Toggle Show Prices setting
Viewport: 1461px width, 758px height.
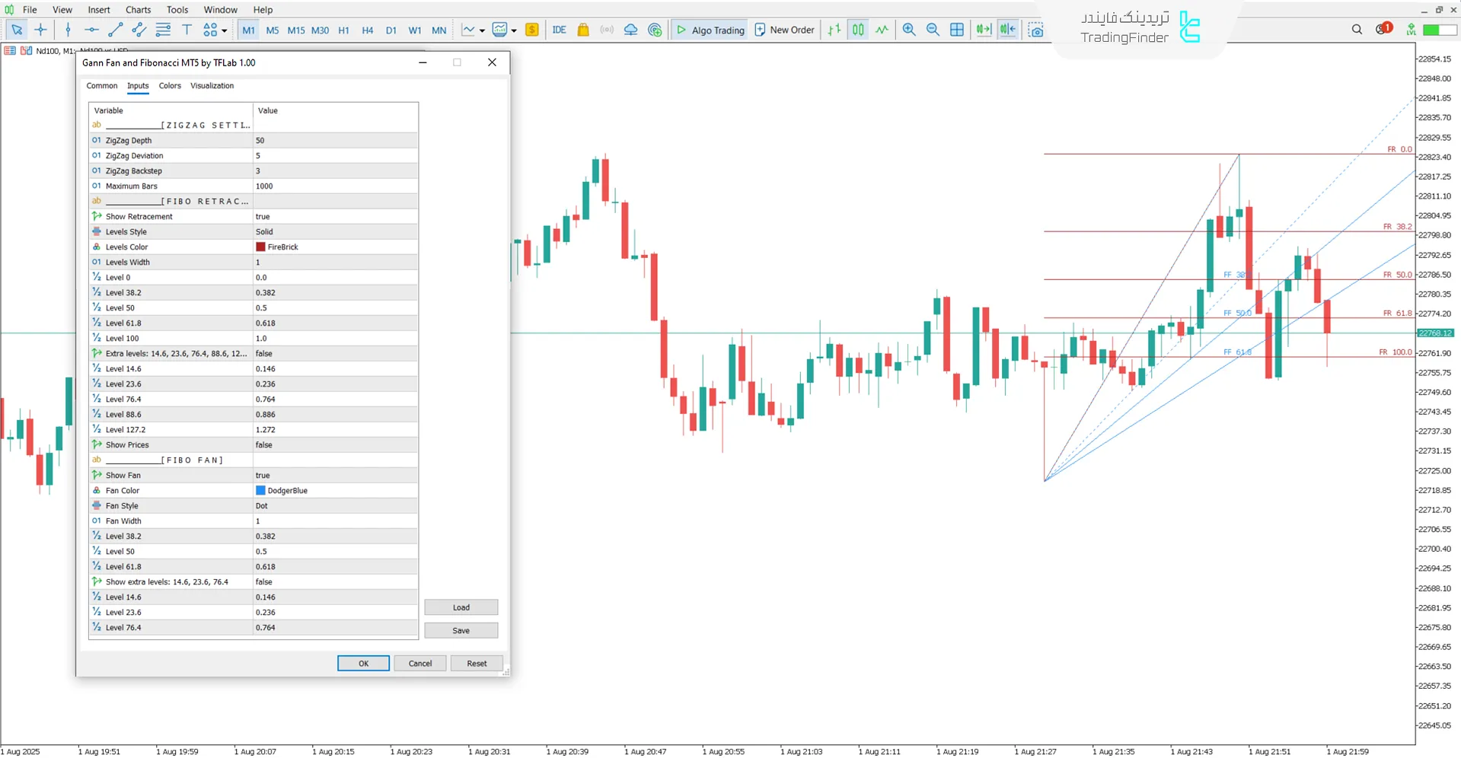pyautogui.click(x=335, y=444)
